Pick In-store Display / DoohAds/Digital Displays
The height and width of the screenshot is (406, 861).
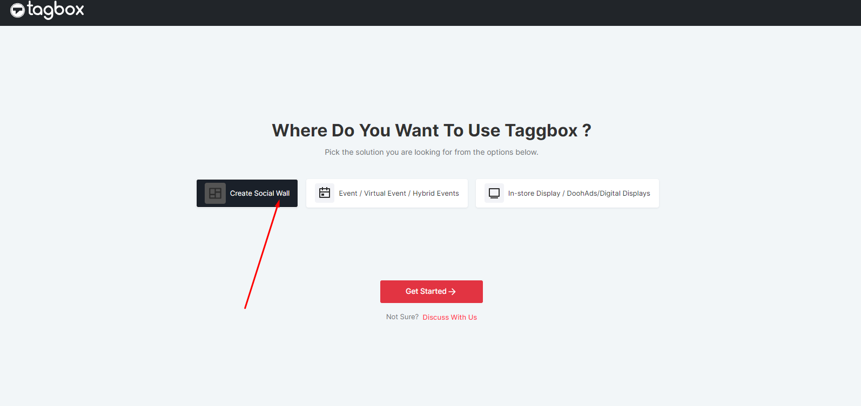click(567, 193)
